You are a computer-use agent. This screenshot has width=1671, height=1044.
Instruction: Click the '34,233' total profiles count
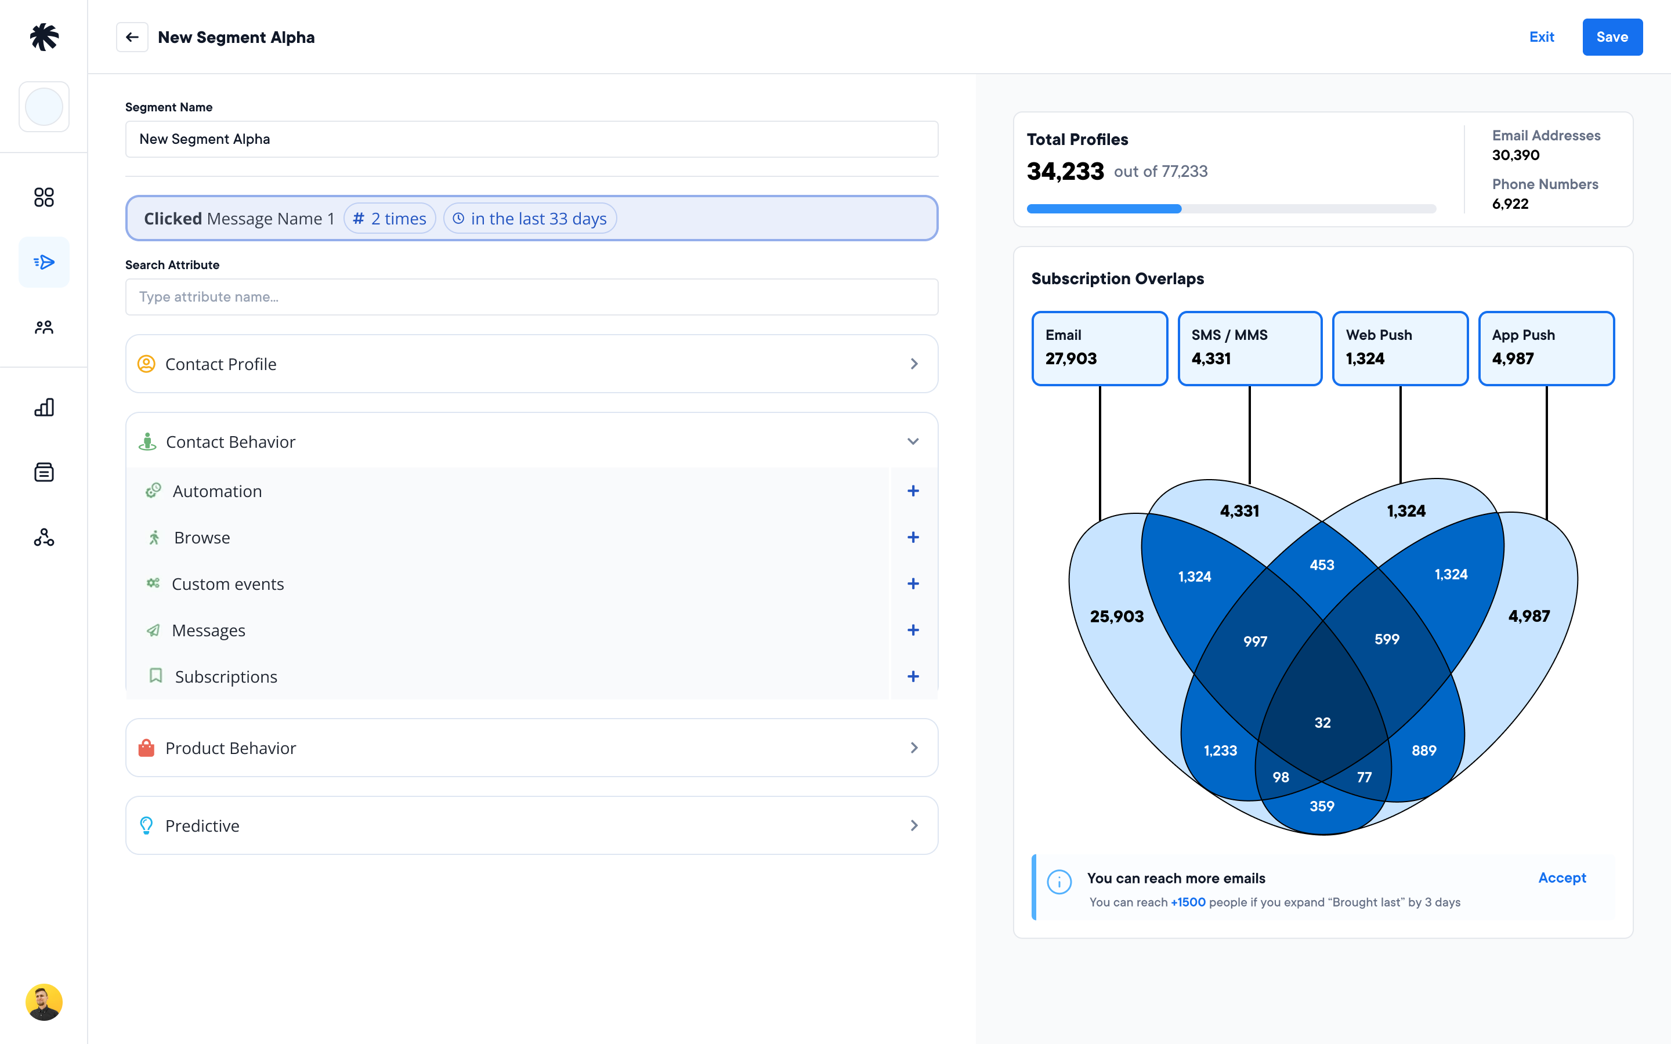click(x=1065, y=171)
